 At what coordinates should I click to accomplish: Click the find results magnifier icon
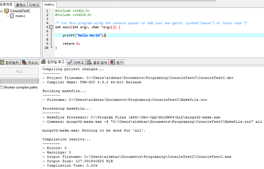[89, 62]
